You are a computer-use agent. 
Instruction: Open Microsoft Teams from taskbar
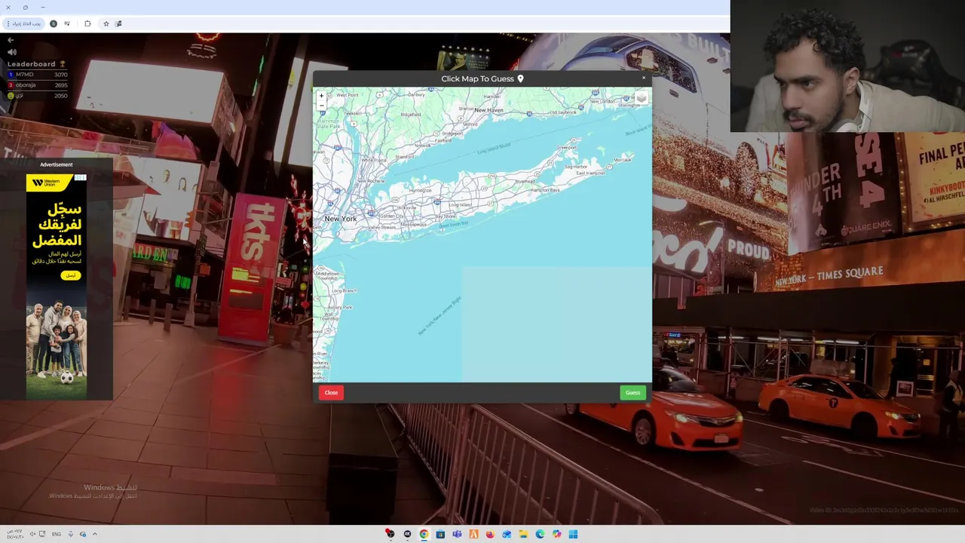tap(457, 534)
